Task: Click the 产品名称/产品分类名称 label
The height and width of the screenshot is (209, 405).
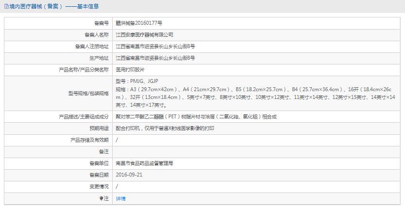Action: click(x=84, y=70)
